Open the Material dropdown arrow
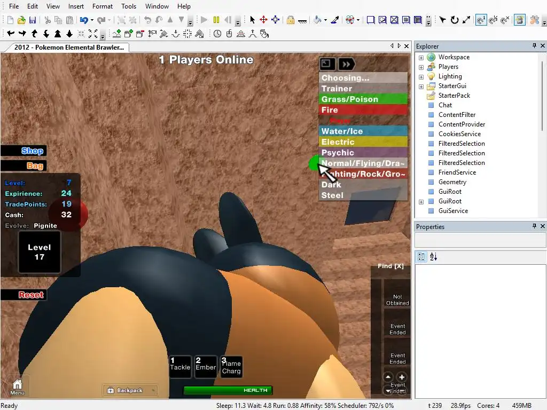Image resolution: width=547 pixels, height=410 pixels. pos(358,20)
